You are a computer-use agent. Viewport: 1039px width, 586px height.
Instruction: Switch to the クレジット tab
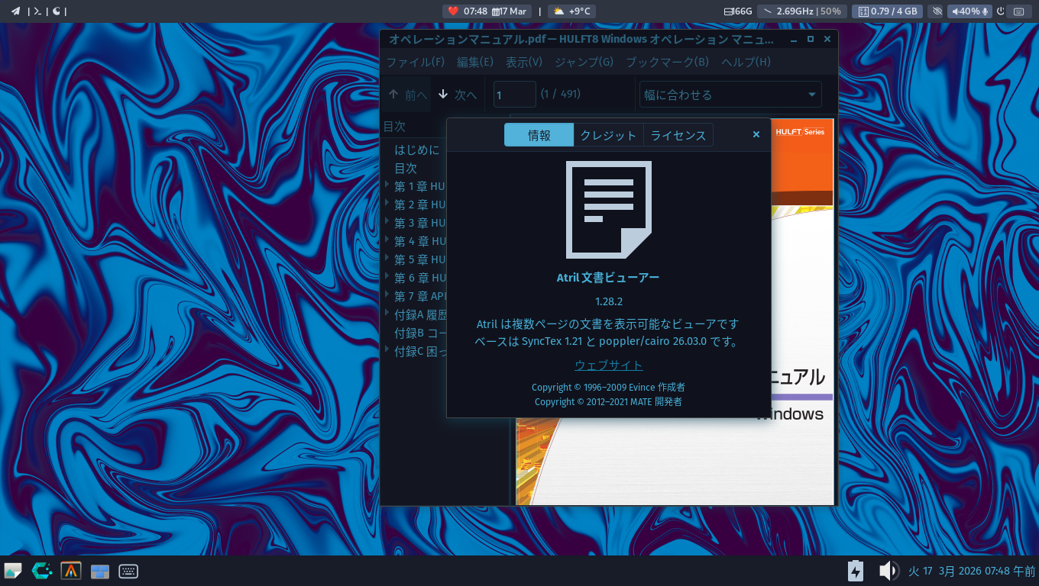pyautogui.click(x=608, y=135)
